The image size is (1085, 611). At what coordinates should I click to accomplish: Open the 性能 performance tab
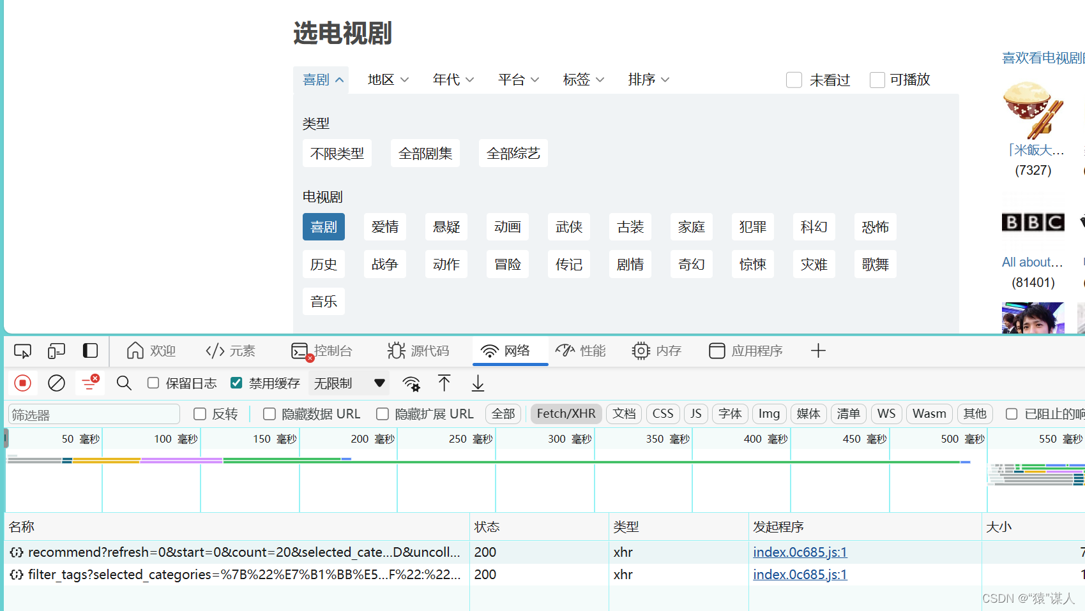[580, 351]
